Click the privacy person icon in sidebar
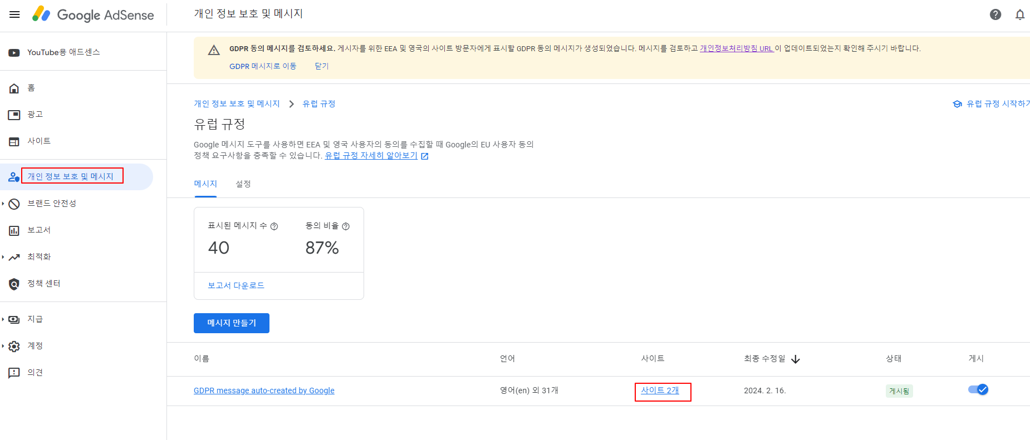1030x440 pixels. point(14,177)
